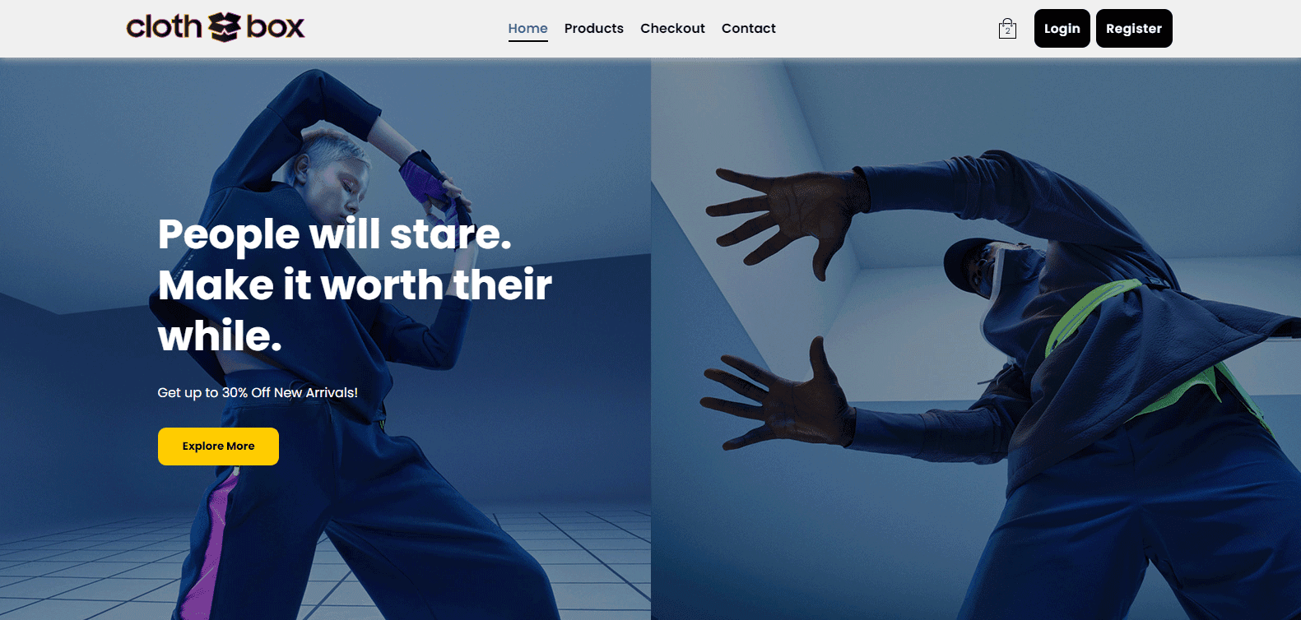This screenshot has width=1301, height=620.
Task: Click the word 'cloth' in the logo
Action: [x=164, y=26]
